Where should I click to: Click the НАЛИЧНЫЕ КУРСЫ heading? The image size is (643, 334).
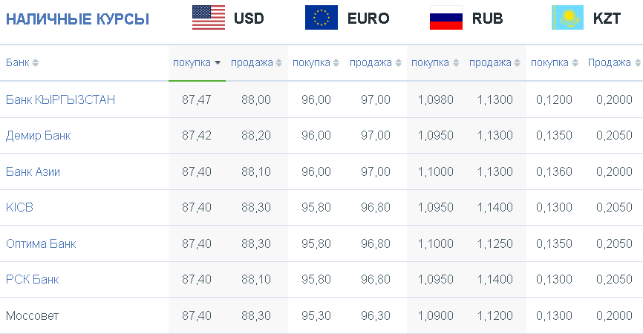click(77, 19)
